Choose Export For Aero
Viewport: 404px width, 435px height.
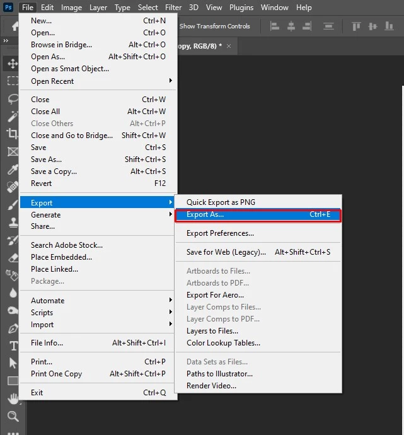click(x=258, y=295)
